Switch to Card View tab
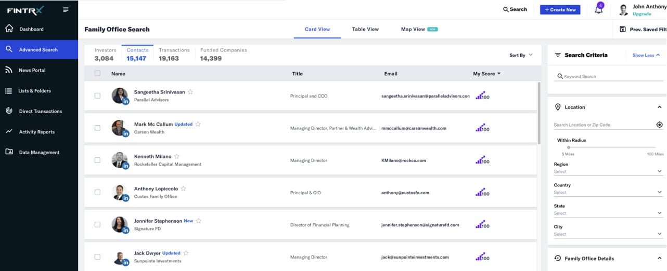 (317, 29)
